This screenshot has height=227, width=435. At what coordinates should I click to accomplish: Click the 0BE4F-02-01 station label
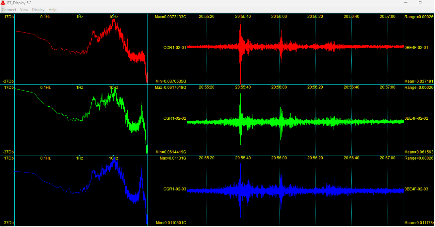point(416,48)
